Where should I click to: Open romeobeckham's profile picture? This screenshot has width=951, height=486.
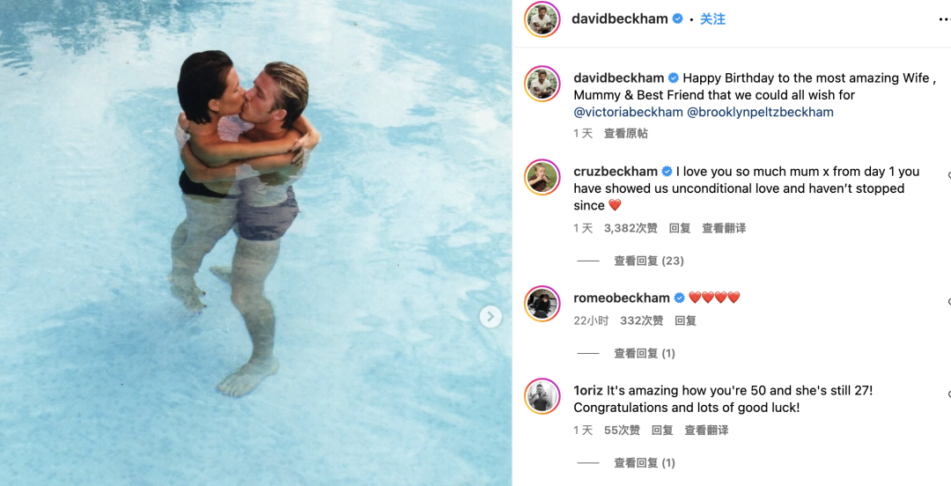coord(542,303)
